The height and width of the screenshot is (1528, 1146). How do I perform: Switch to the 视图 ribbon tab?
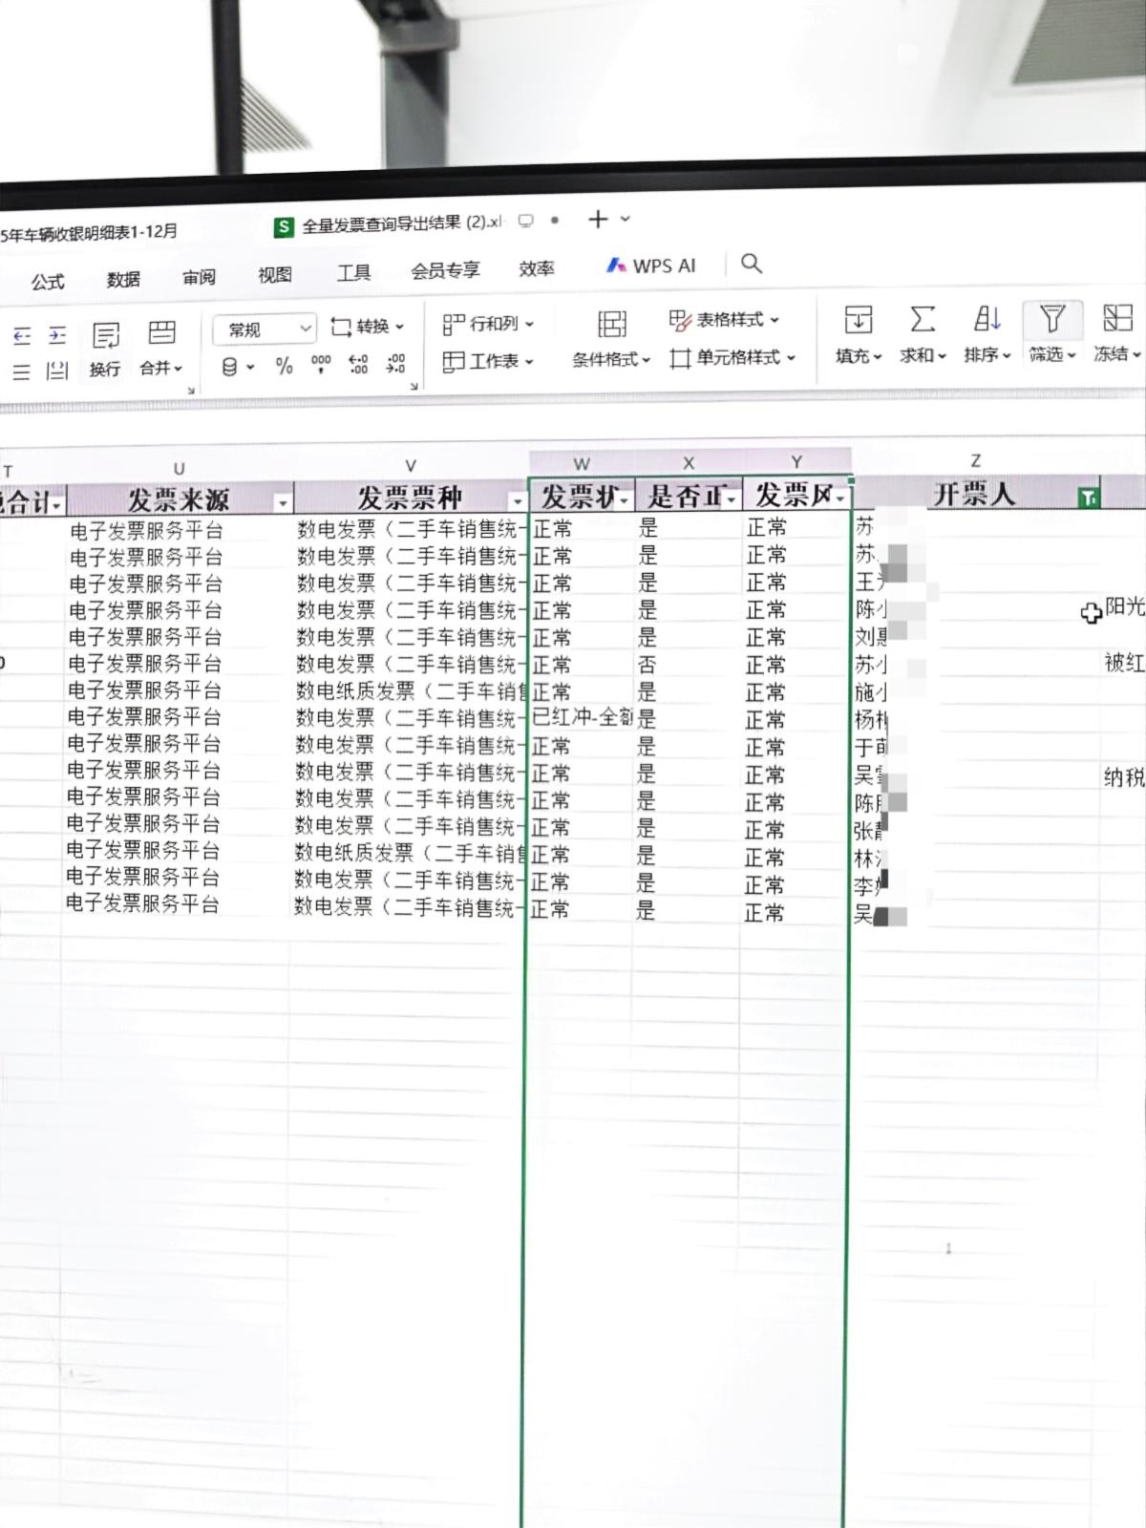coord(274,275)
